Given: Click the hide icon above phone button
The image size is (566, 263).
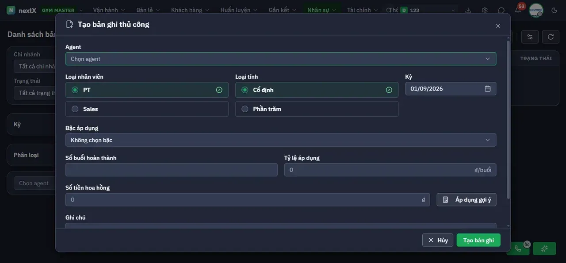Looking at the screenshot, I should (x=527, y=244).
